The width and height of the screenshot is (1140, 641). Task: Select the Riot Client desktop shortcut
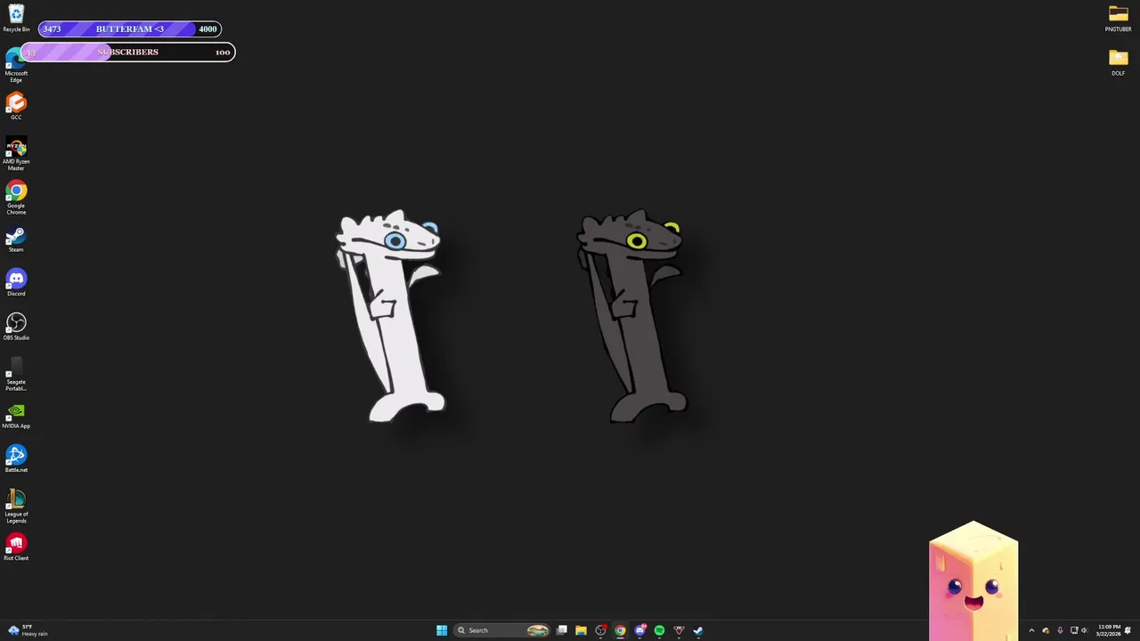tap(16, 547)
